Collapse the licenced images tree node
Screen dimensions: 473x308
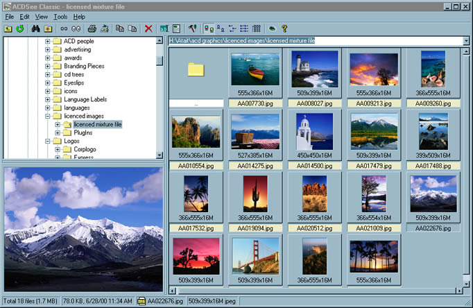click(48, 116)
